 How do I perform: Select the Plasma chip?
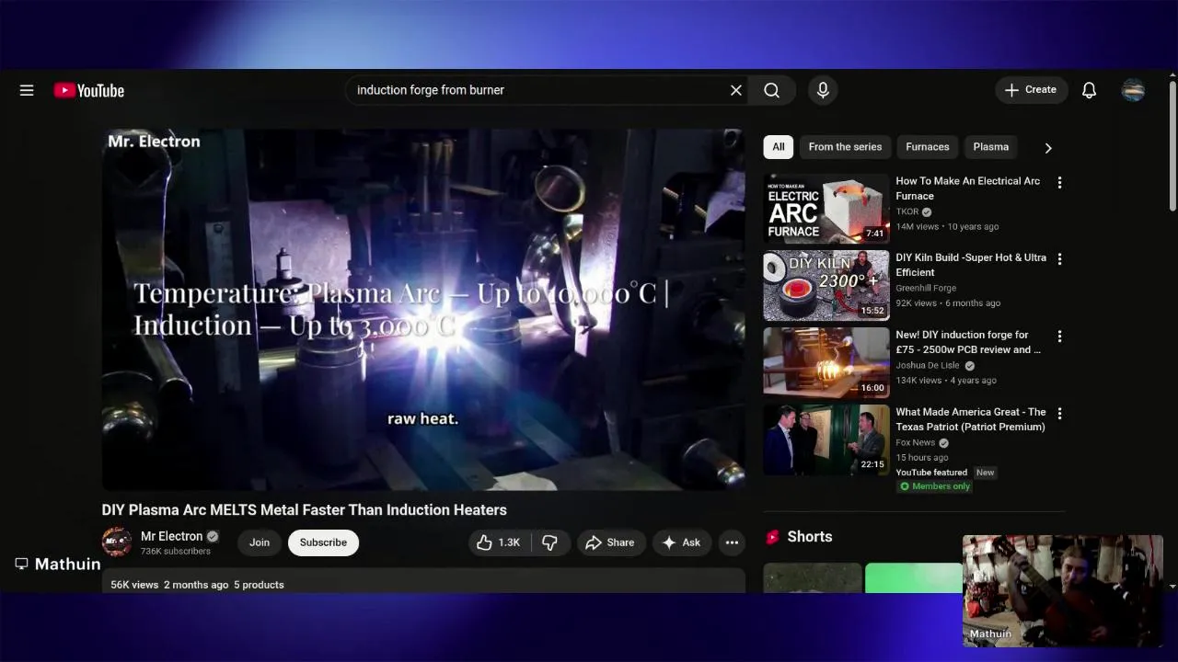tap(990, 147)
